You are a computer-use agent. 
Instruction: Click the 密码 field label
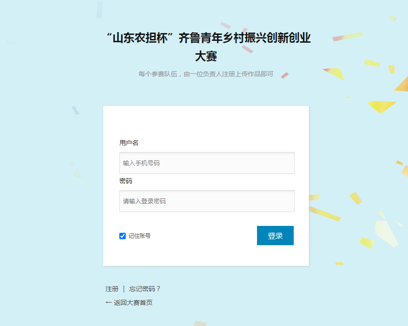[x=126, y=181]
